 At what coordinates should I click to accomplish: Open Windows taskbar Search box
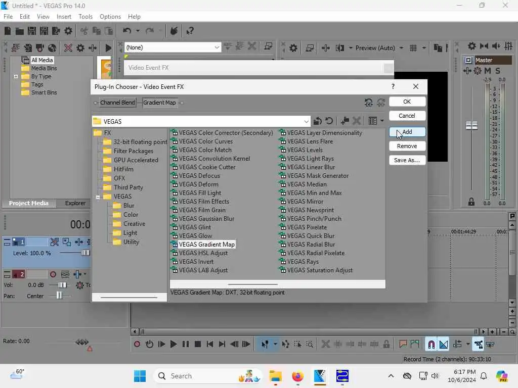[x=207, y=376]
